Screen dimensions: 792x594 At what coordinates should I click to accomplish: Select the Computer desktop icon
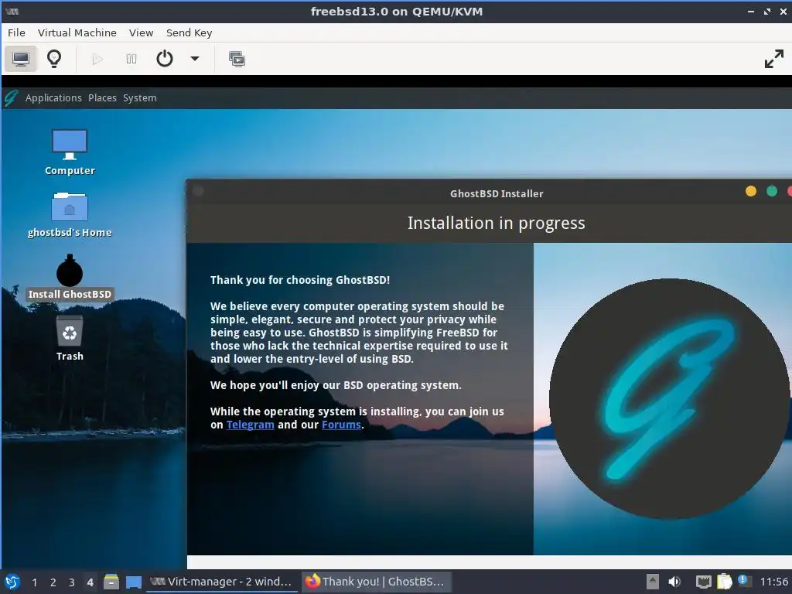tap(70, 152)
